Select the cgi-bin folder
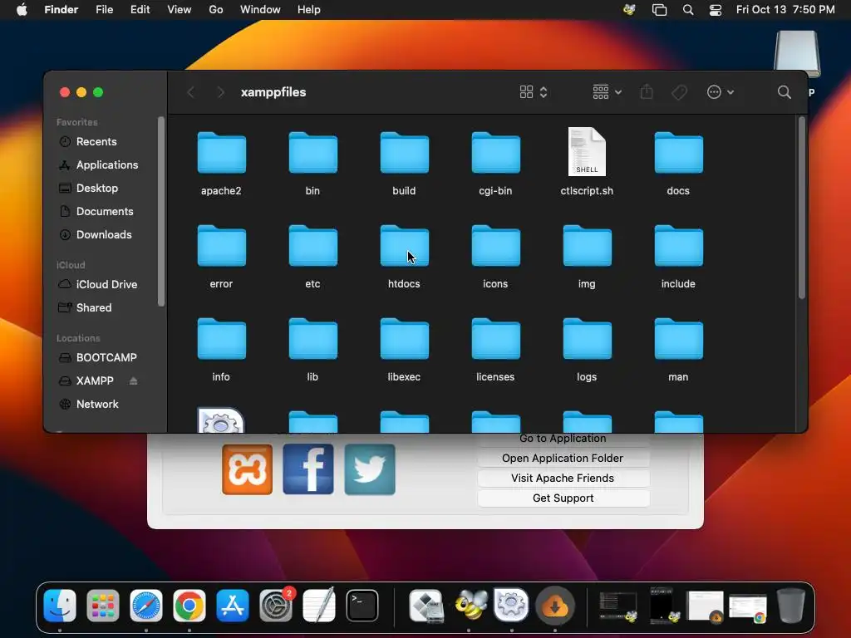The height and width of the screenshot is (638, 851). (495, 154)
